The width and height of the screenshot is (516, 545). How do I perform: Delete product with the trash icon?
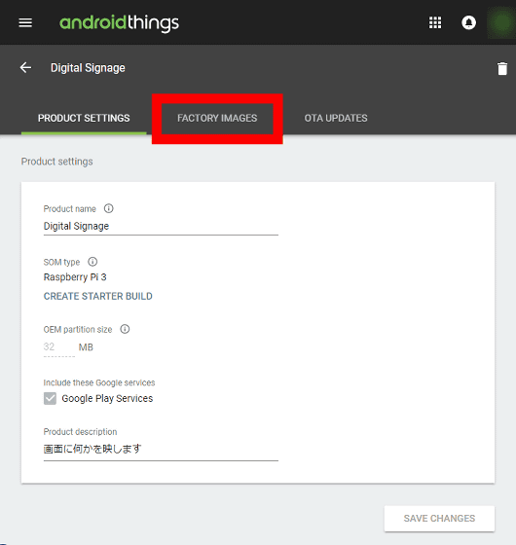click(x=502, y=68)
